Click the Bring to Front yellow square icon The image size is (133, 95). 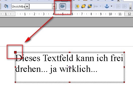pos(83,6)
